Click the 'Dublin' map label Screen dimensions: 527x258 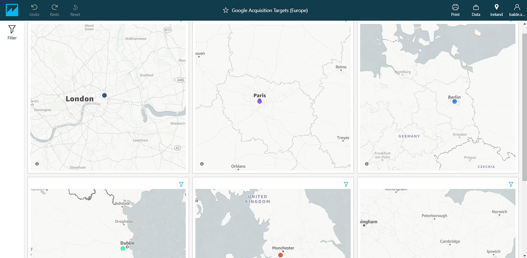pyautogui.click(x=127, y=243)
